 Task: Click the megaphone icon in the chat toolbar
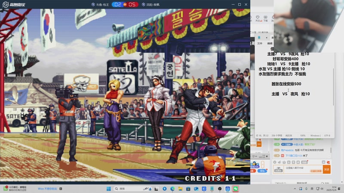[x=279, y=162]
